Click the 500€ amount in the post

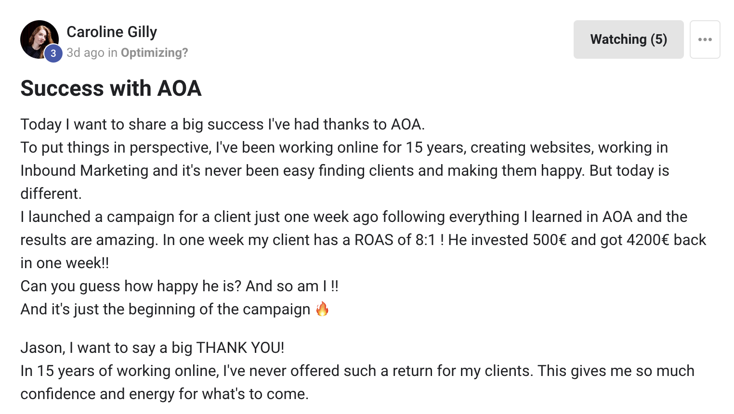(x=549, y=240)
